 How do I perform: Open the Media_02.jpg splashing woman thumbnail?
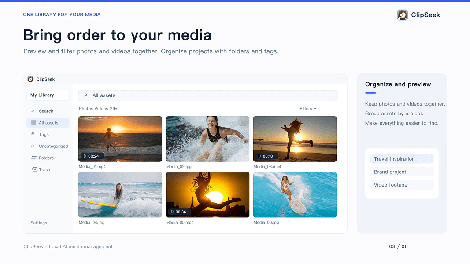pos(207,139)
